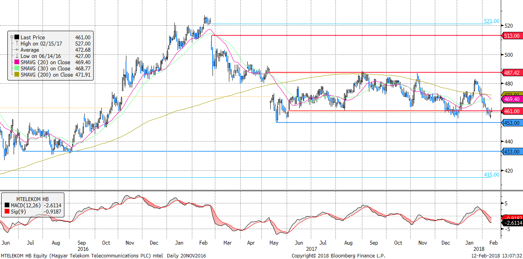523x259 pixels.
Task: Click the pink SMAVG (20) color swatch
Action: 17,62
